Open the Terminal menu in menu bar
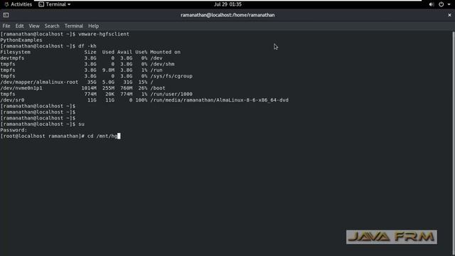455x256 pixels. tap(74, 26)
